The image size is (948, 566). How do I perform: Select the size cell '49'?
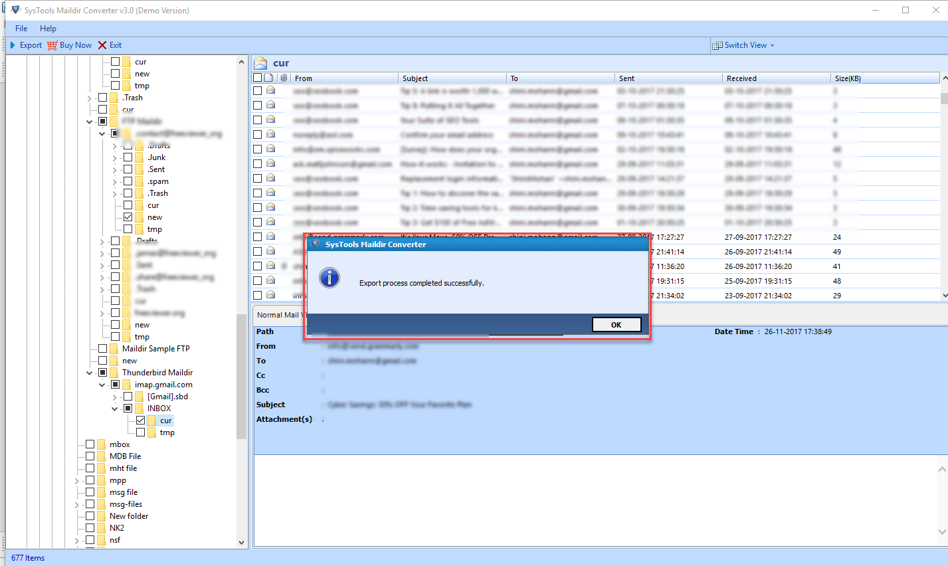(x=837, y=252)
